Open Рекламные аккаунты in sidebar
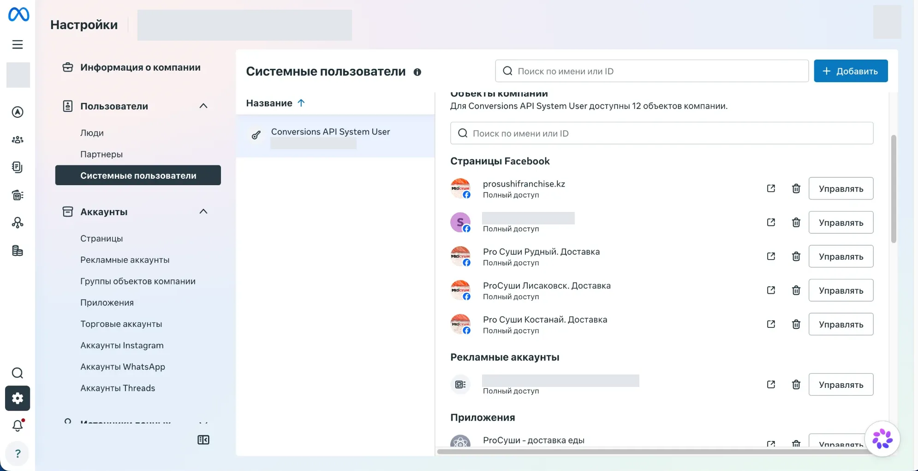This screenshot has height=471, width=918. pyautogui.click(x=125, y=260)
